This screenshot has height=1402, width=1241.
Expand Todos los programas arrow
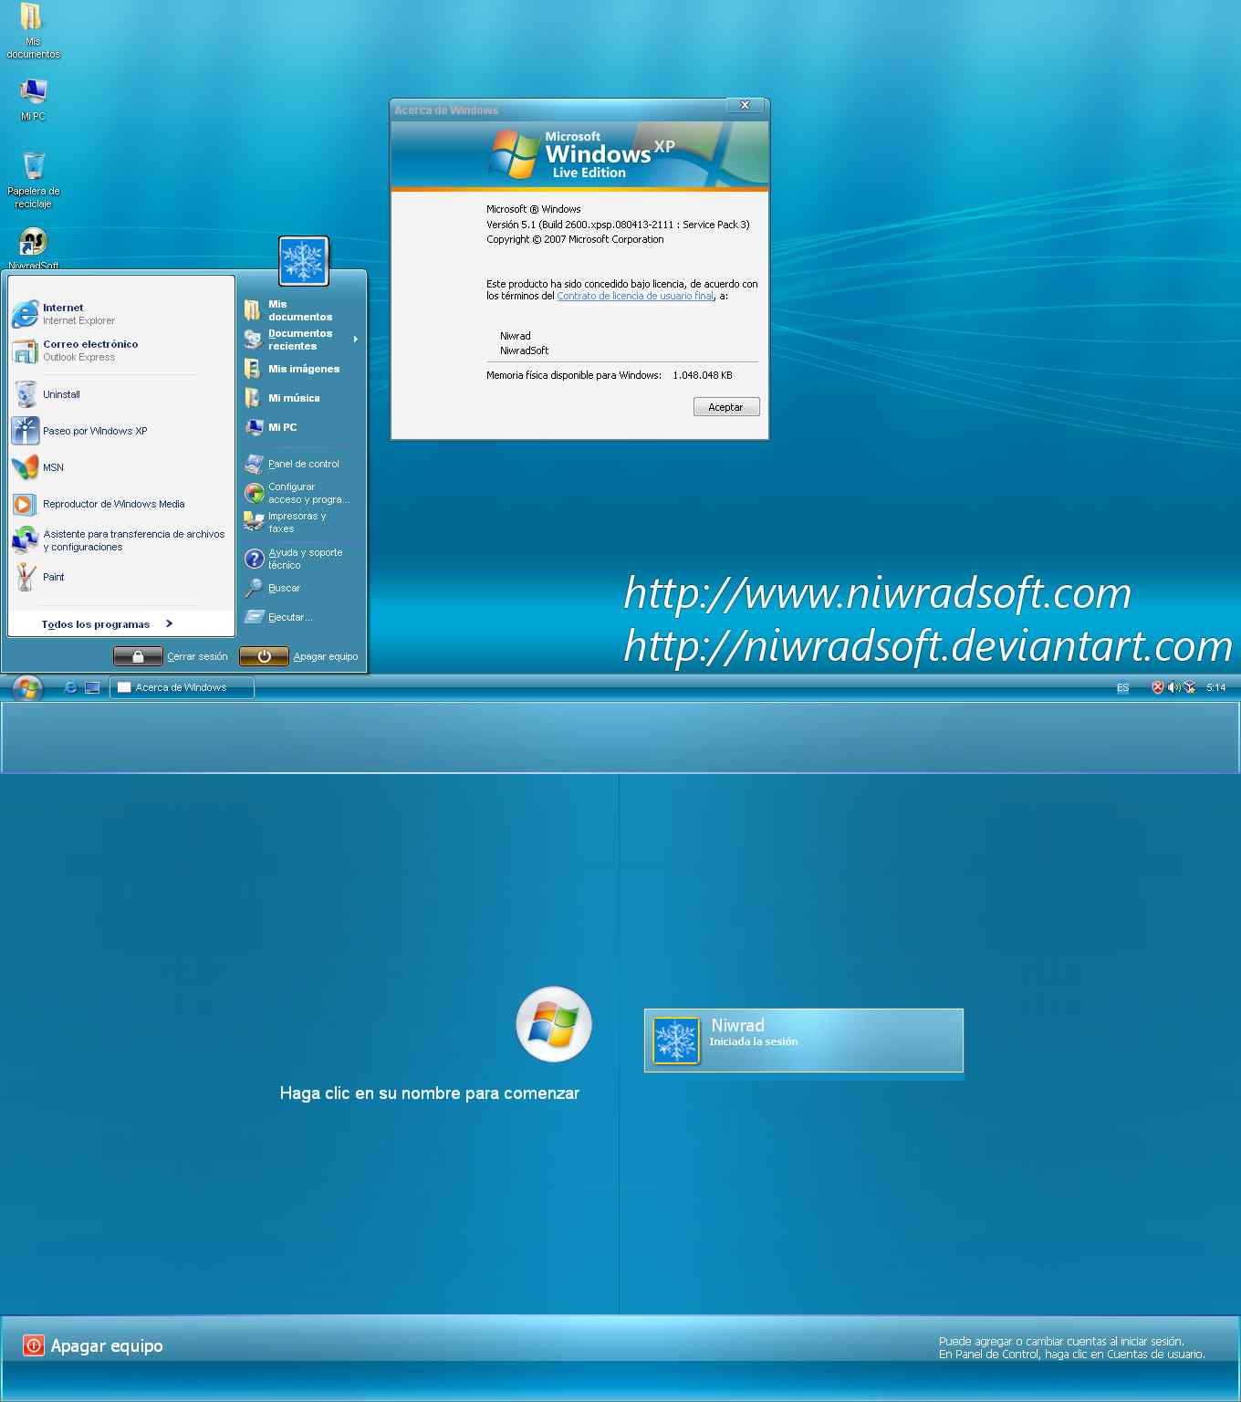click(169, 623)
